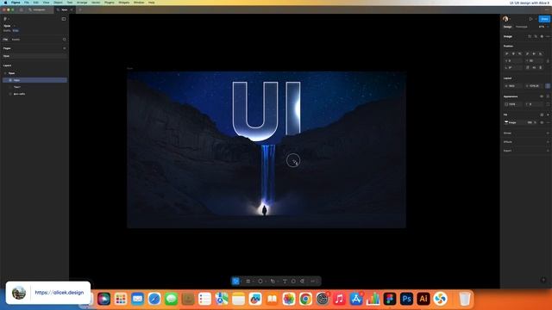Edit the rotation angle field
The height and width of the screenshot is (310, 552).
click(513, 67)
